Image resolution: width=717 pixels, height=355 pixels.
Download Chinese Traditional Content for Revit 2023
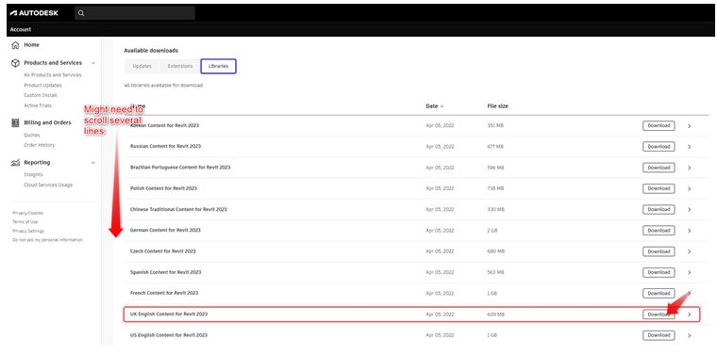point(659,209)
